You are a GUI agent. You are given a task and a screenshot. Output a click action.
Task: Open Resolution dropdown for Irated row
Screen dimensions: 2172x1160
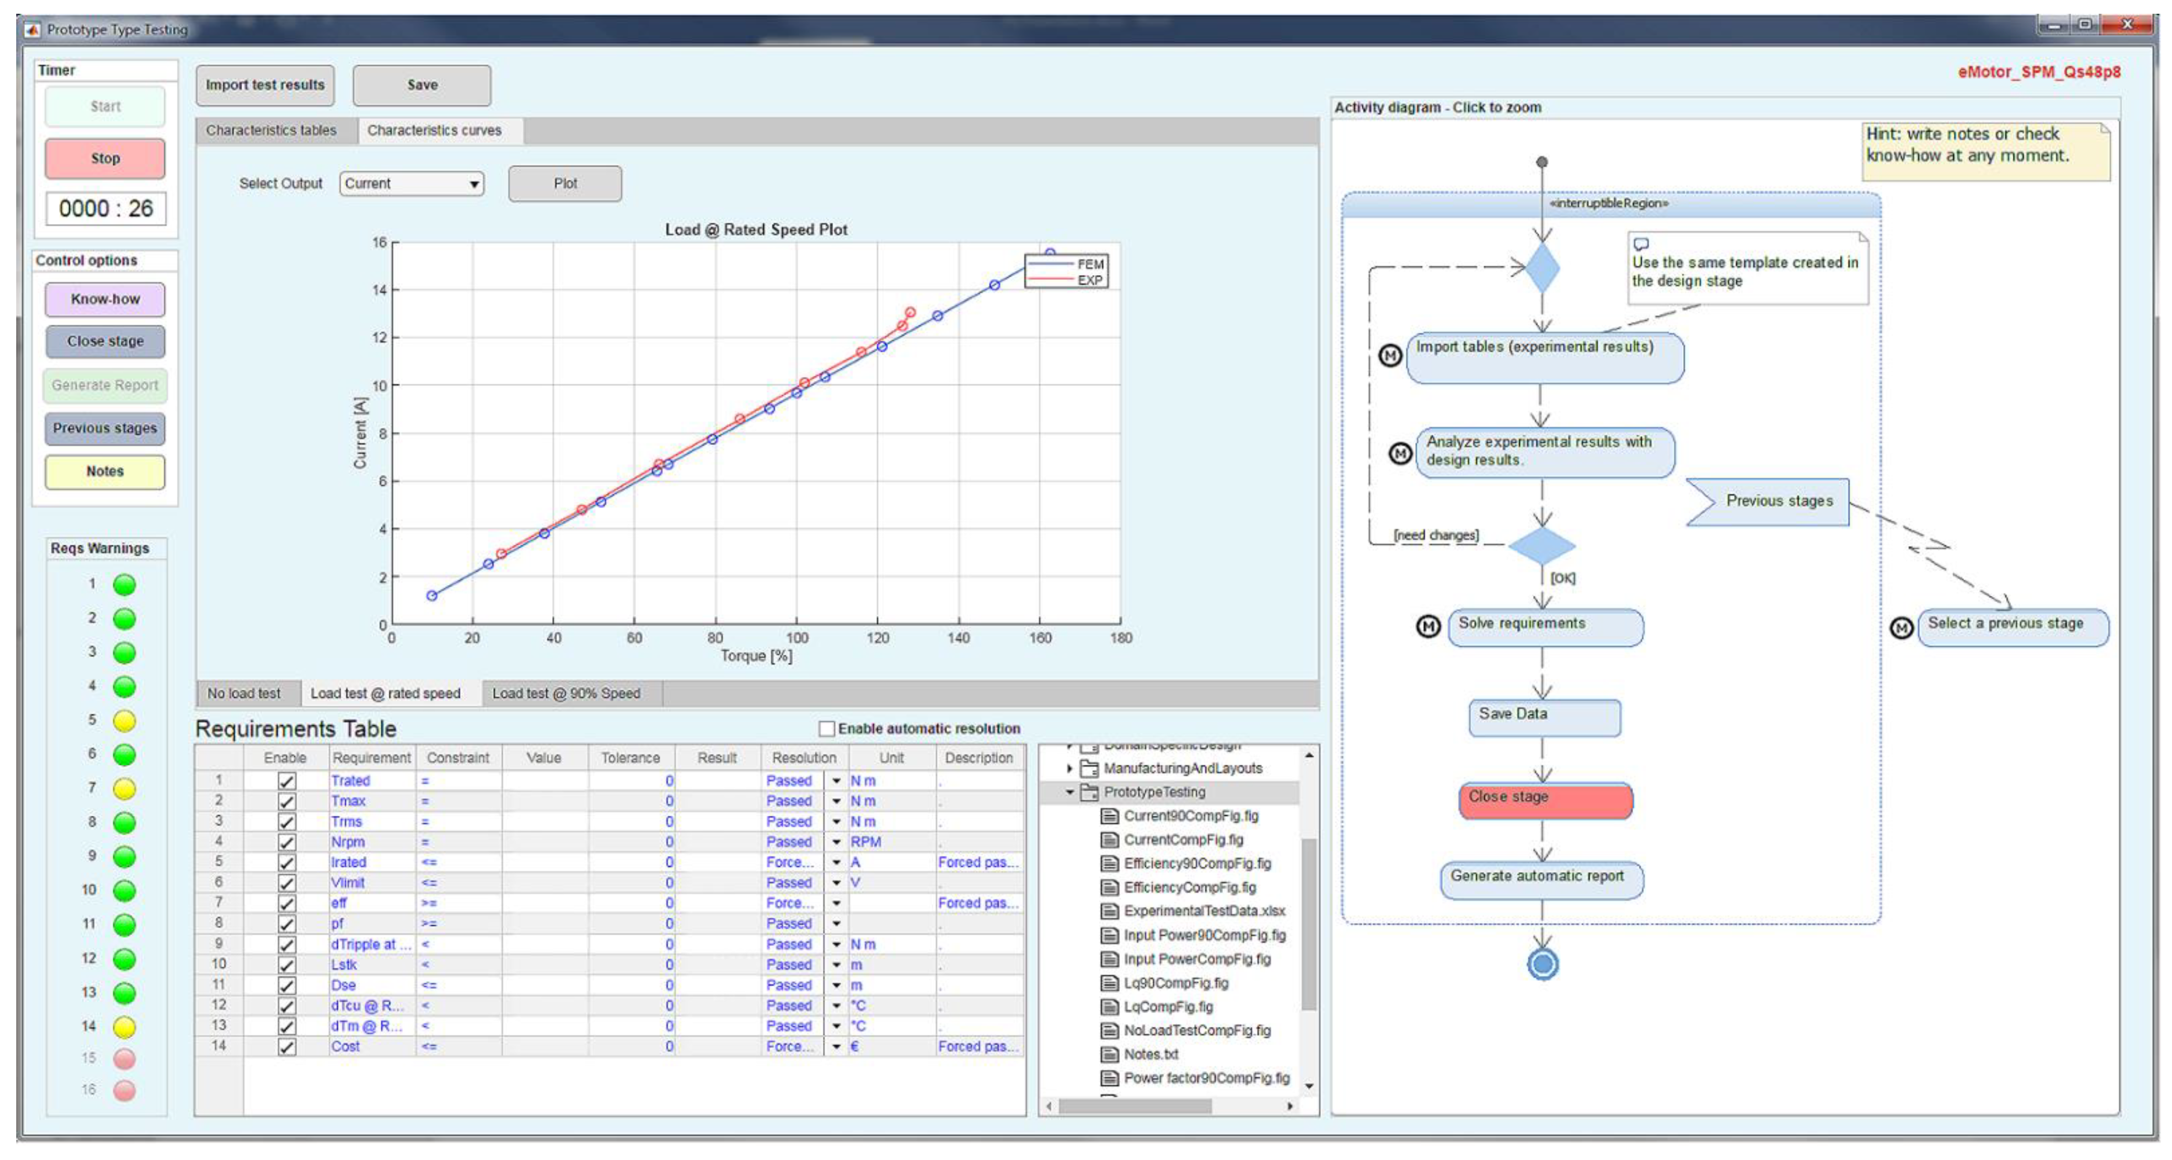[x=835, y=861]
